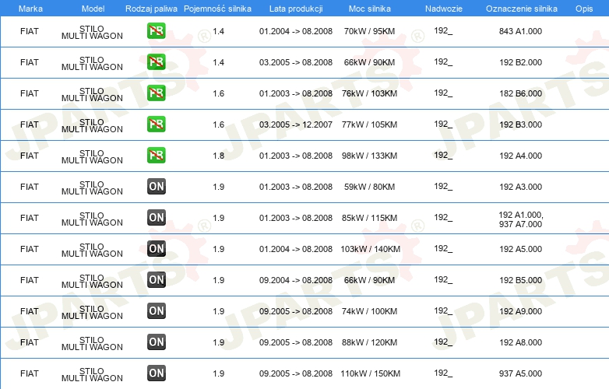Select engine code 192 A3.000
The height and width of the screenshot is (389, 609).
520,187
